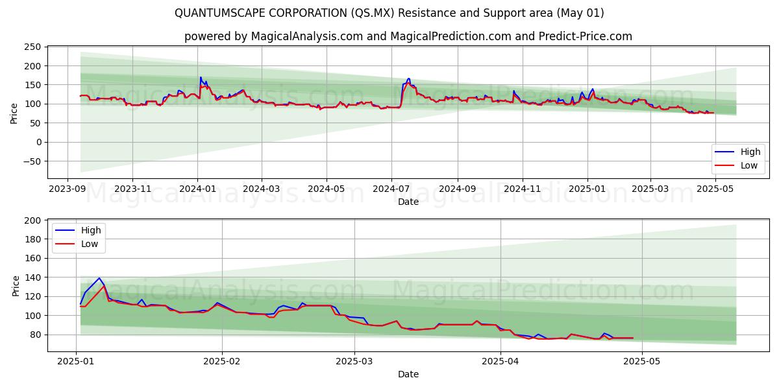Click the 2025-02 tick label in bottom chart
The image size is (779, 389).
pyautogui.click(x=222, y=360)
